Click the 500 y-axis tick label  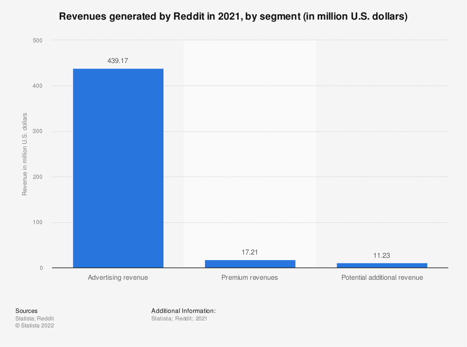click(x=37, y=41)
